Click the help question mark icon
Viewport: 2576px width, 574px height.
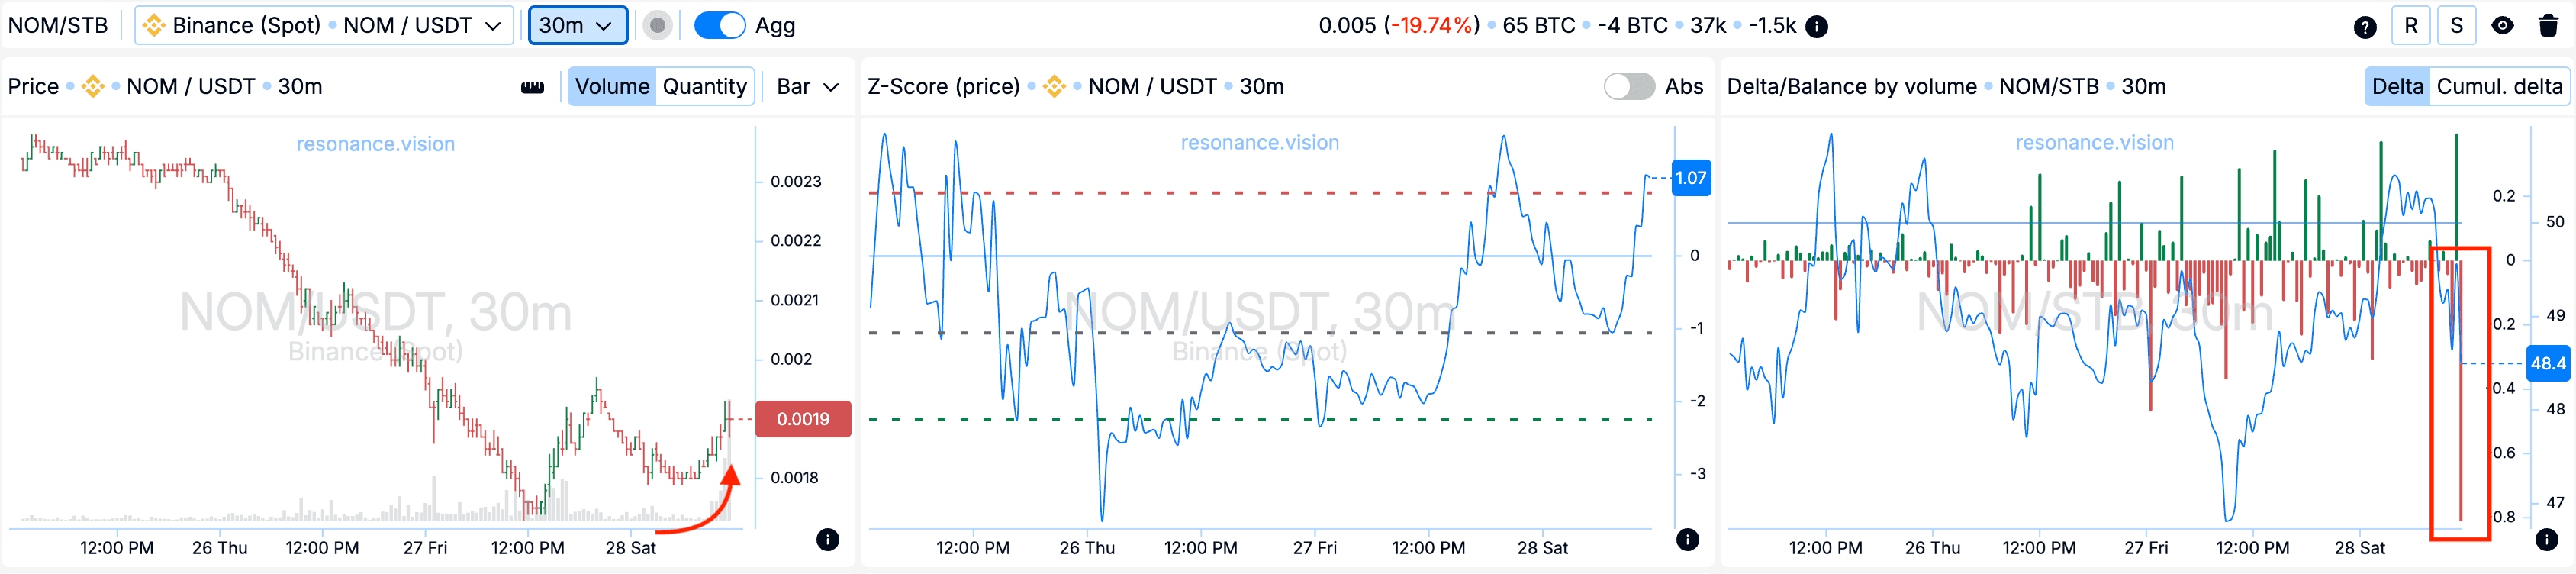(x=2364, y=26)
